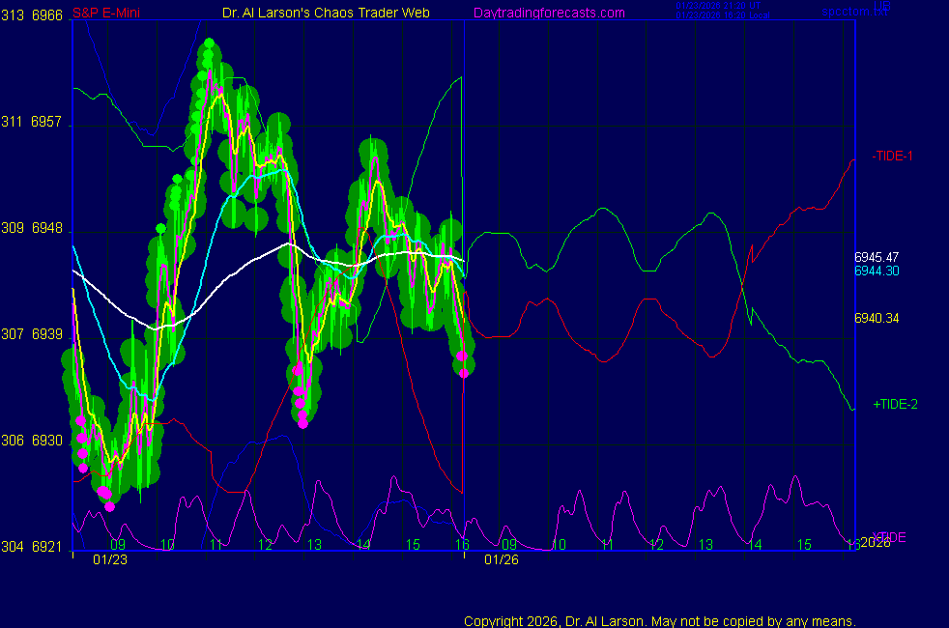Viewport: 949px width, 628px height.
Task: Select the 6940.34 yellow price readout
Action: 877,318
